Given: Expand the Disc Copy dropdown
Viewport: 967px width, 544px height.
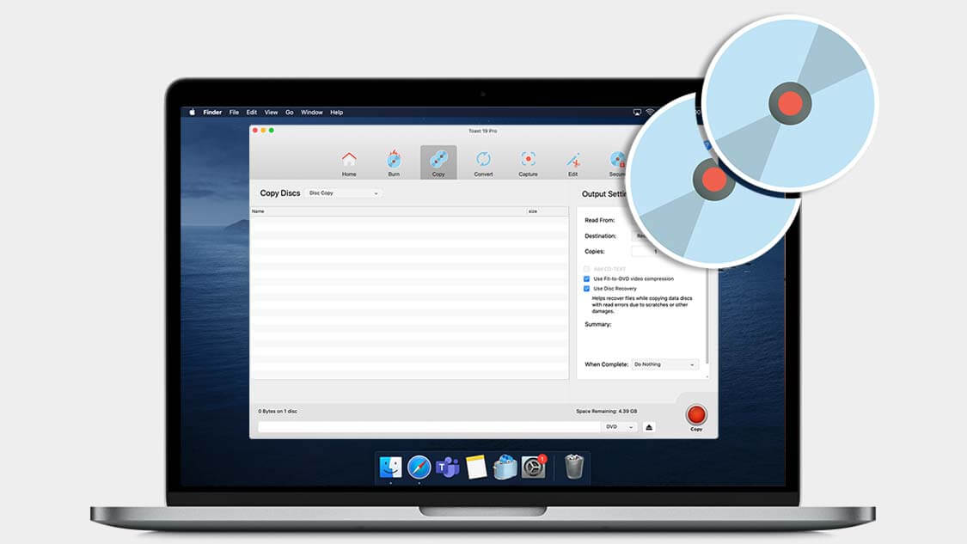Looking at the screenshot, I should click(x=343, y=193).
